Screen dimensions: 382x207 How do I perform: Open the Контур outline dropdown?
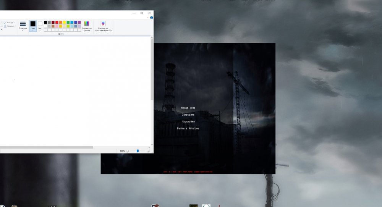9,23
